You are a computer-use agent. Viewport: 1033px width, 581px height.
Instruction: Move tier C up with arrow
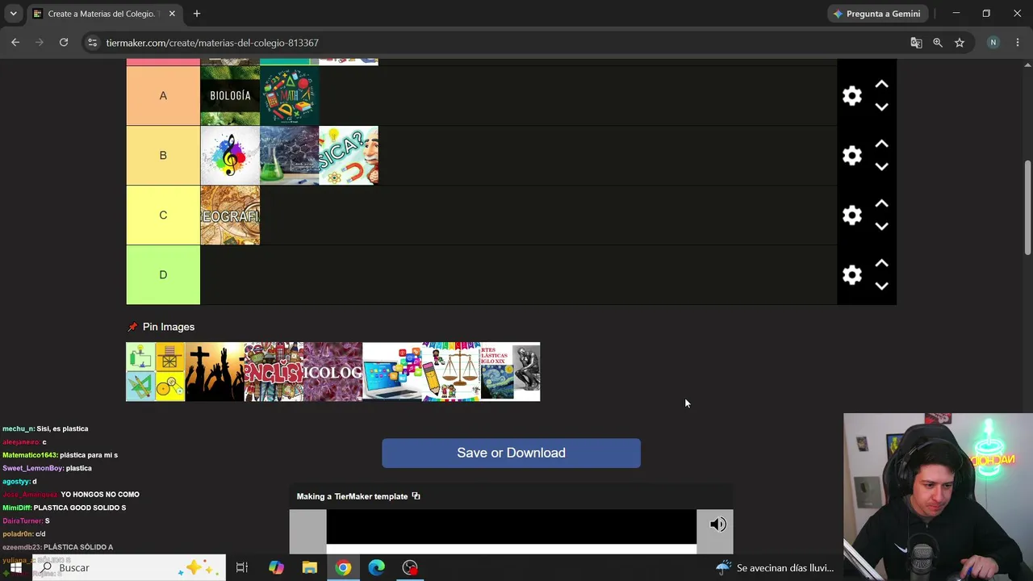[x=881, y=203]
